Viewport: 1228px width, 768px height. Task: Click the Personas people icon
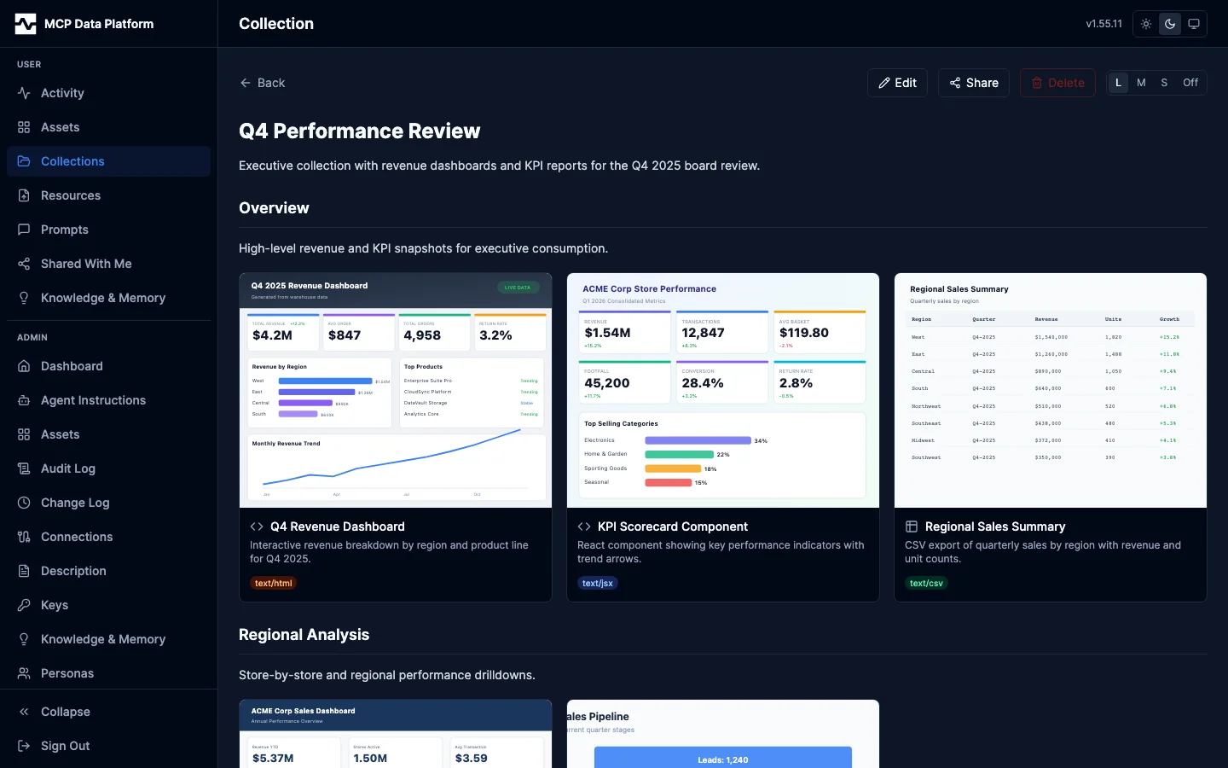pos(23,673)
